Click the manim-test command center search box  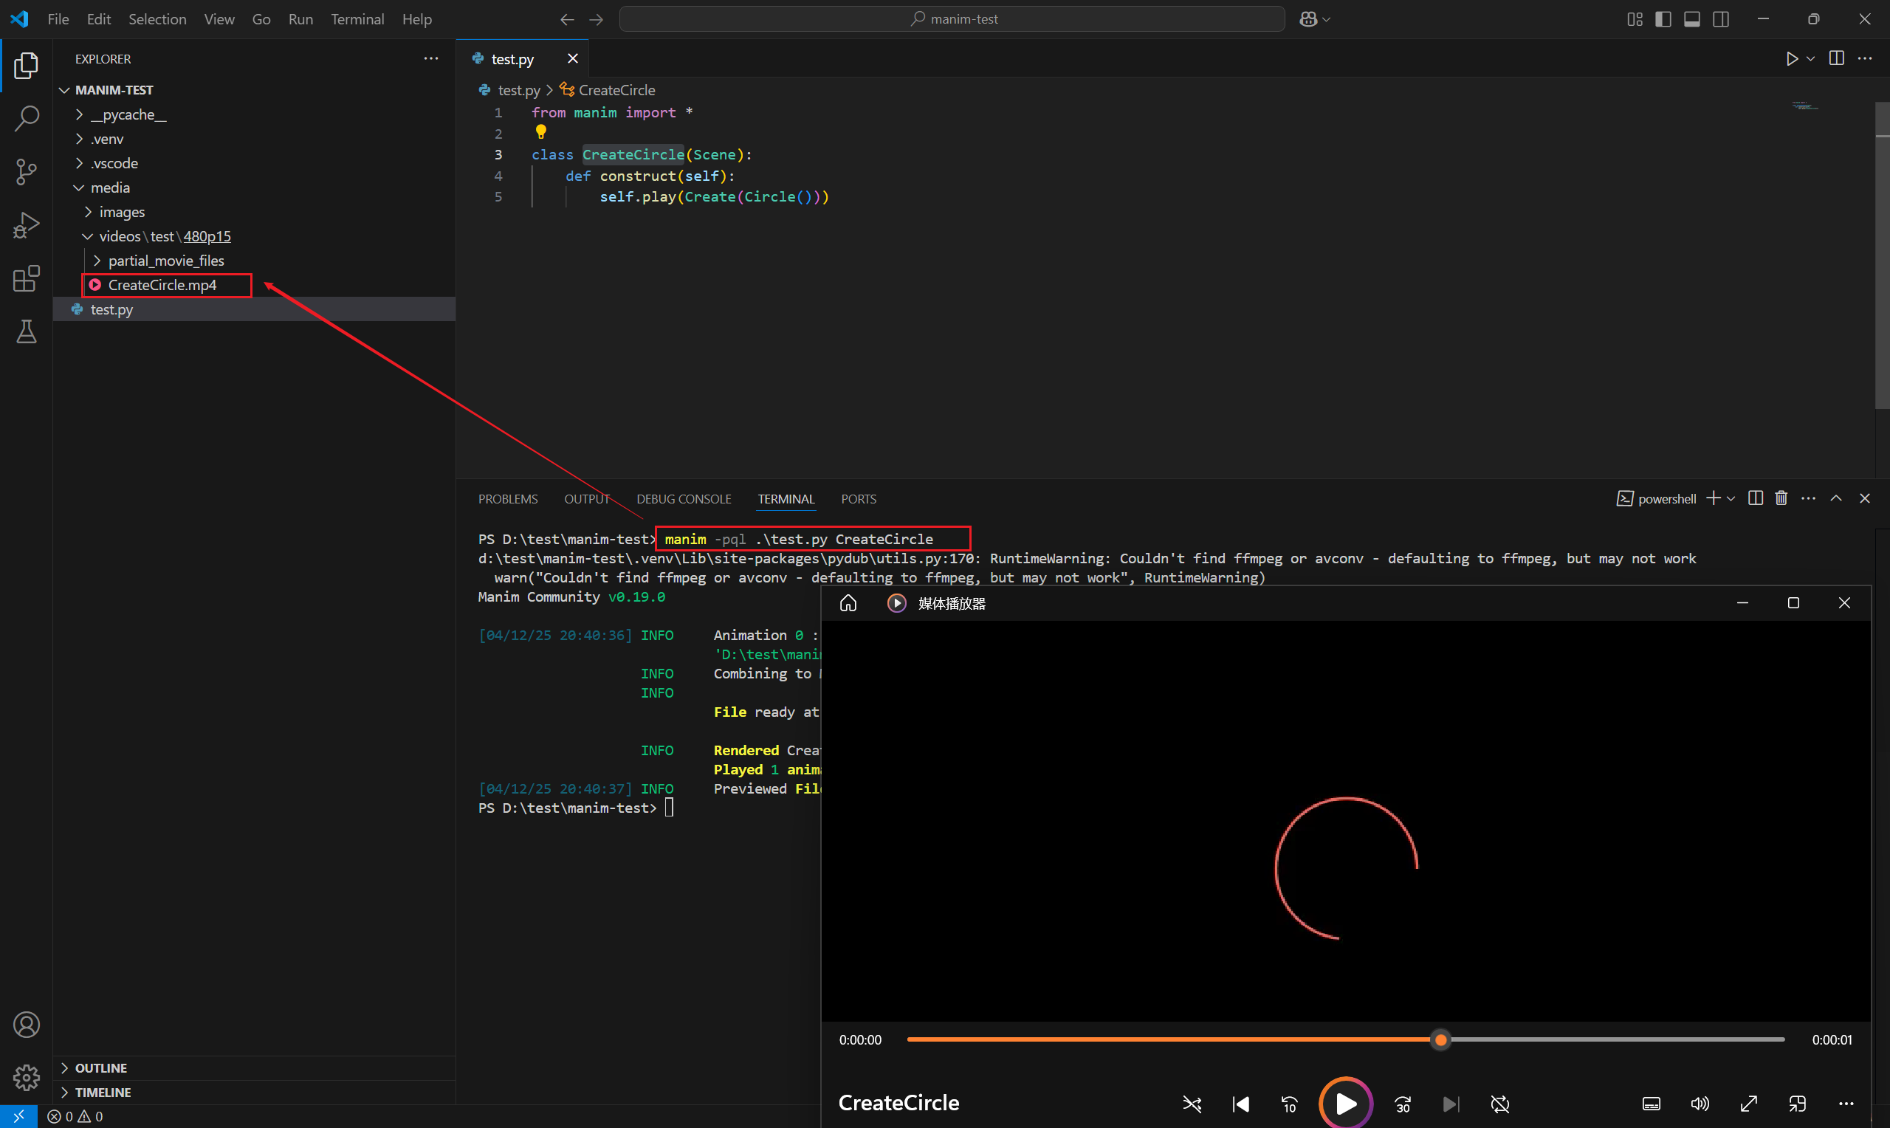(952, 19)
